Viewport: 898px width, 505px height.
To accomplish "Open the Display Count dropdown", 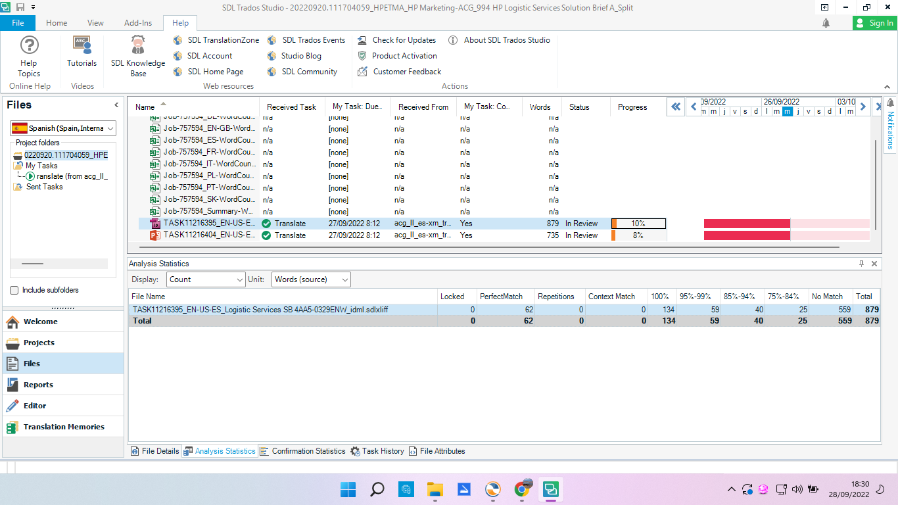I will [206, 279].
